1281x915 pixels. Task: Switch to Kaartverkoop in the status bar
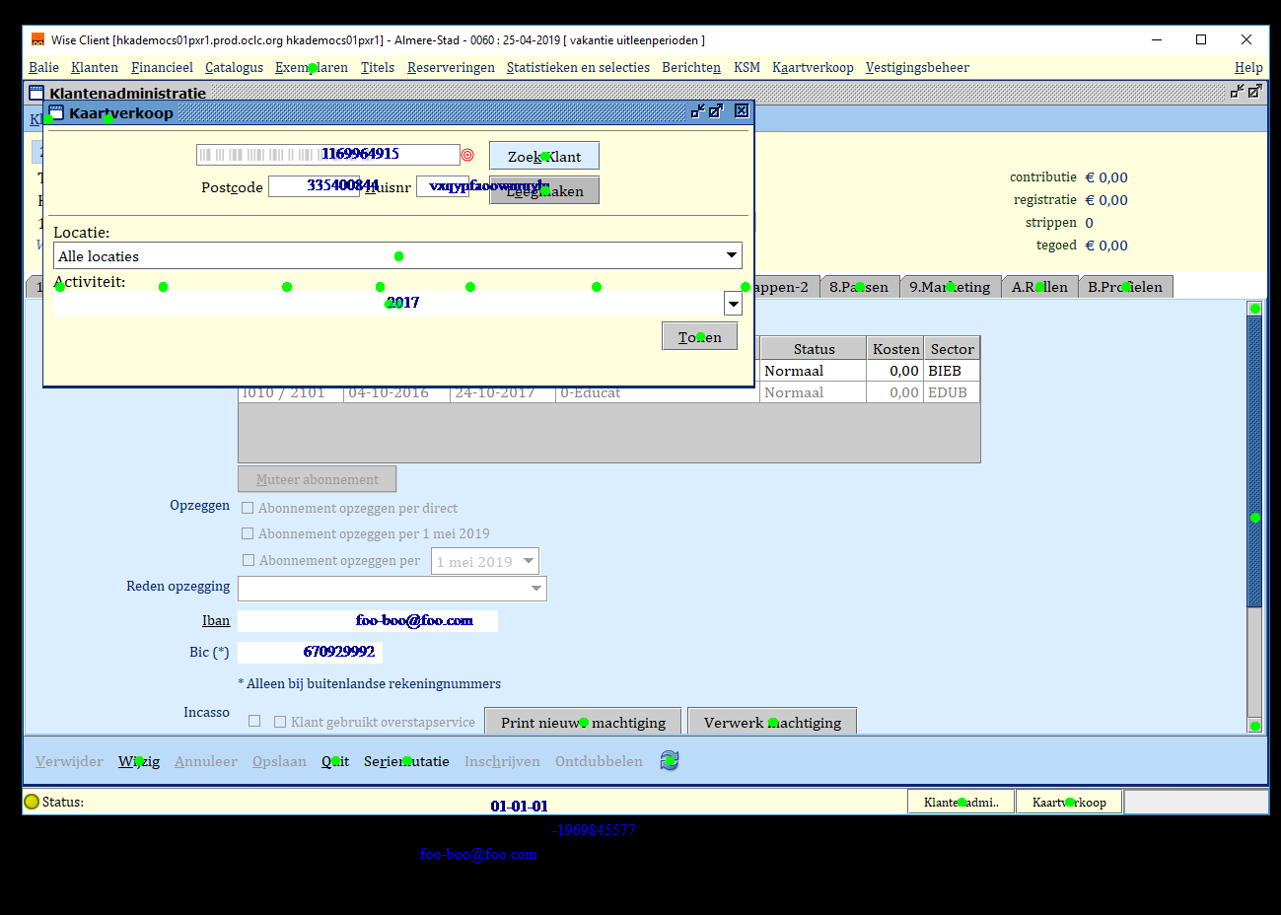[x=1069, y=802]
